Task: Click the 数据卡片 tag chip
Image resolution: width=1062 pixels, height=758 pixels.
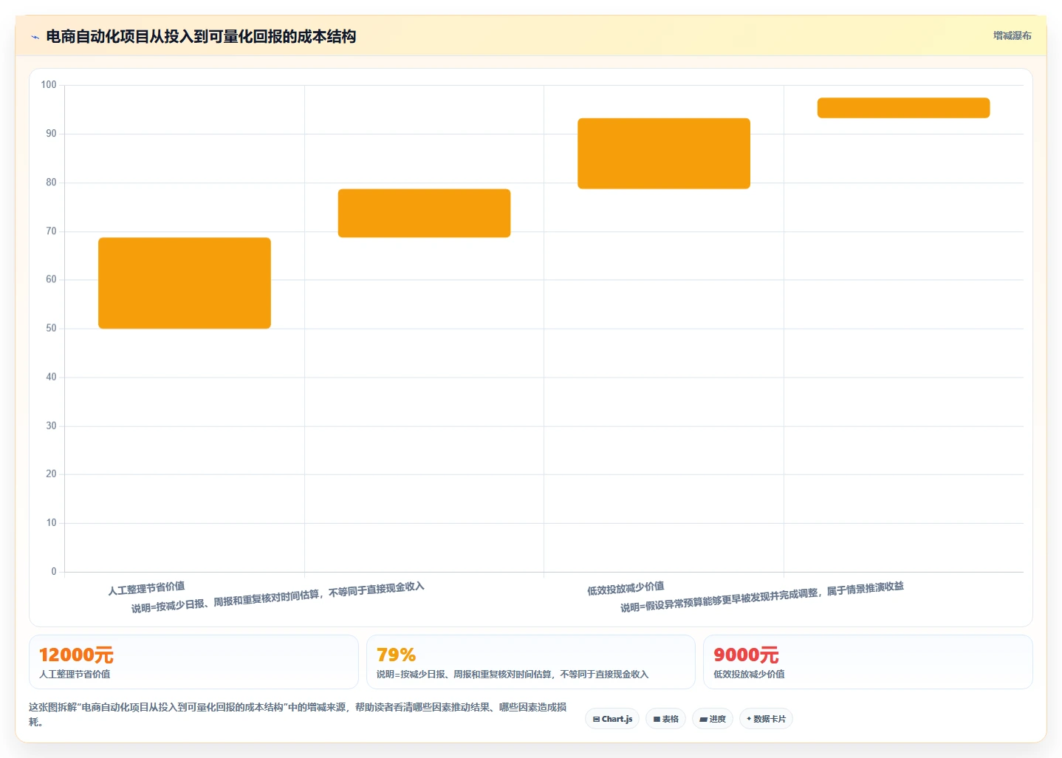Action: pyautogui.click(x=766, y=719)
